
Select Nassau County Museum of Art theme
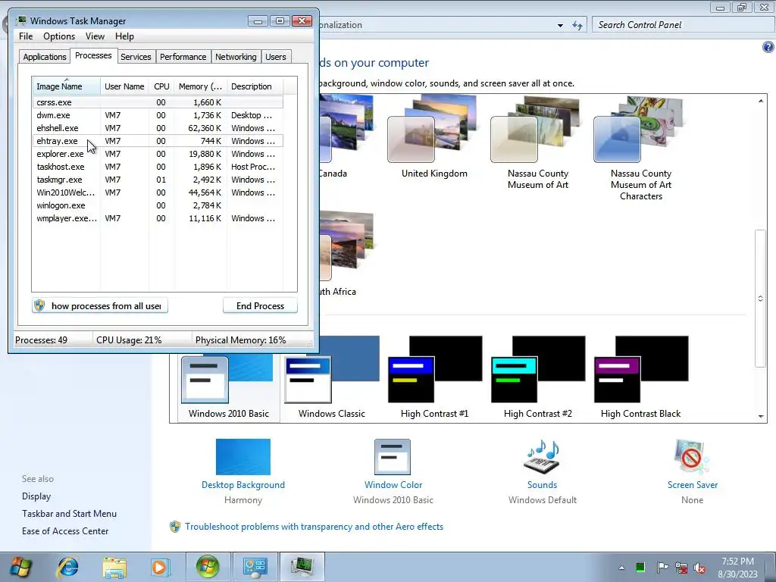point(537,143)
